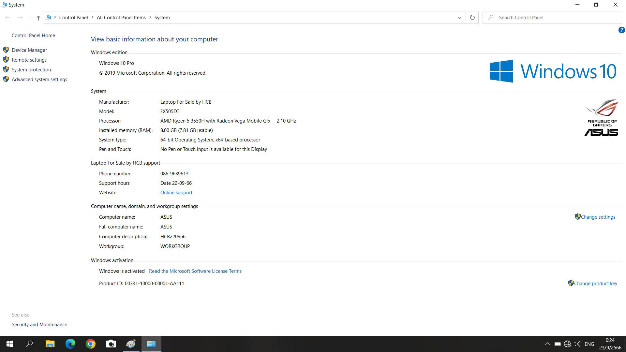
Task: Open Security and Maintenance link
Action: click(39, 324)
